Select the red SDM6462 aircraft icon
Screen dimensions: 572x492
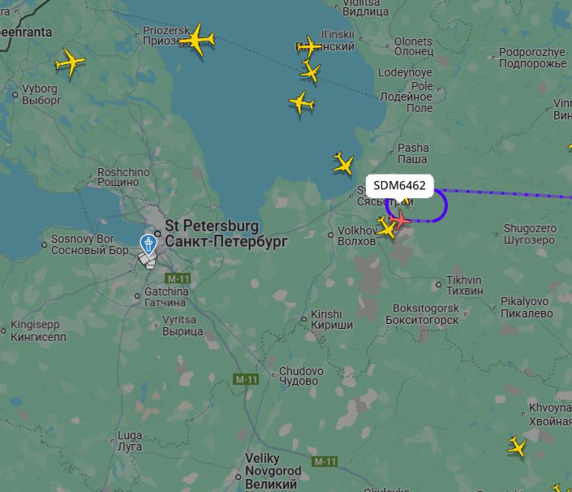(400, 220)
